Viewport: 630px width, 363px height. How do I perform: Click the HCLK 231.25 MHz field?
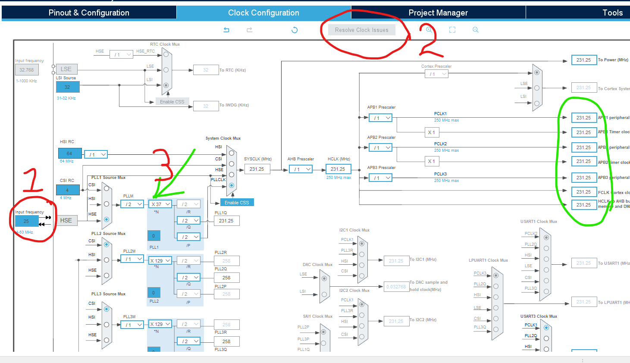[338, 169]
